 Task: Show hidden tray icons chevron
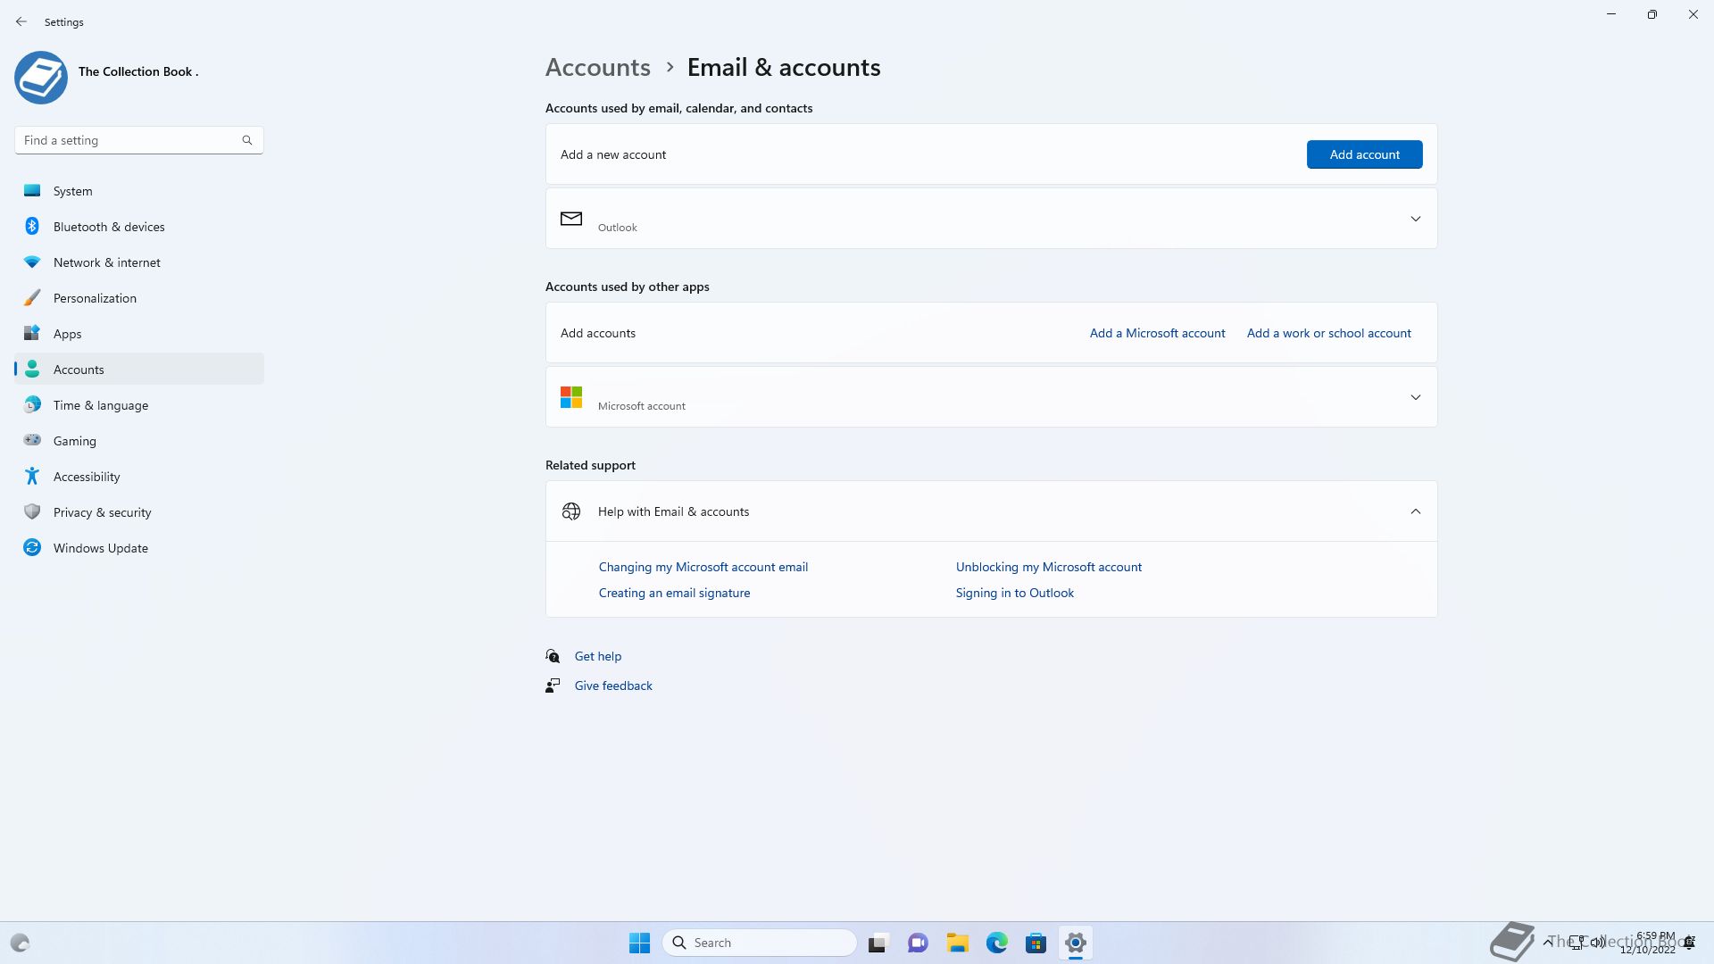click(x=1547, y=943)
